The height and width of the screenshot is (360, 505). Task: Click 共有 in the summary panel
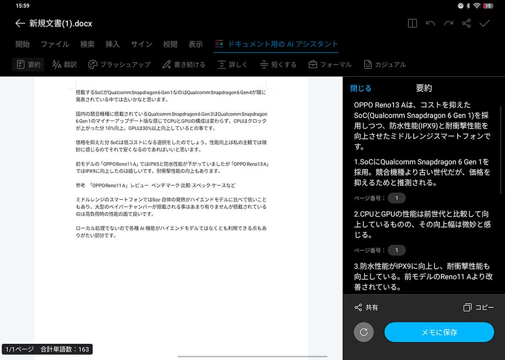click(366, 307)
